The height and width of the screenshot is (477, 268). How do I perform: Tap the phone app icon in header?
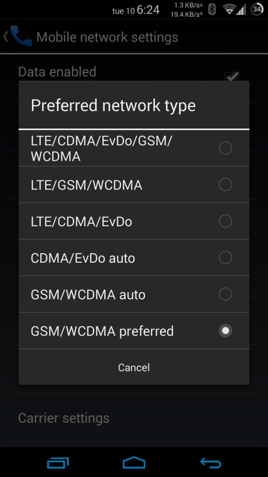point(20,36)
